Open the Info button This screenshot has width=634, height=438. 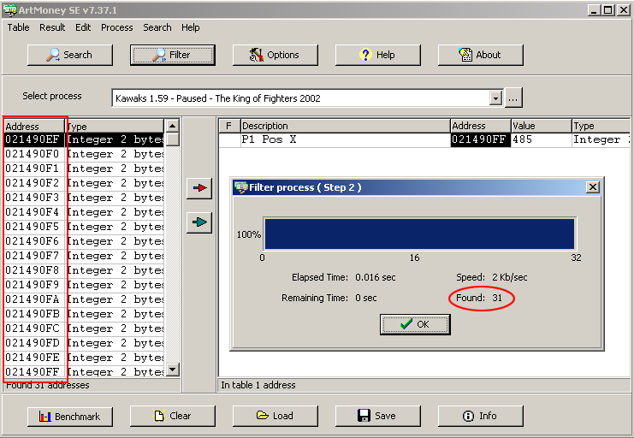[480, 416]
